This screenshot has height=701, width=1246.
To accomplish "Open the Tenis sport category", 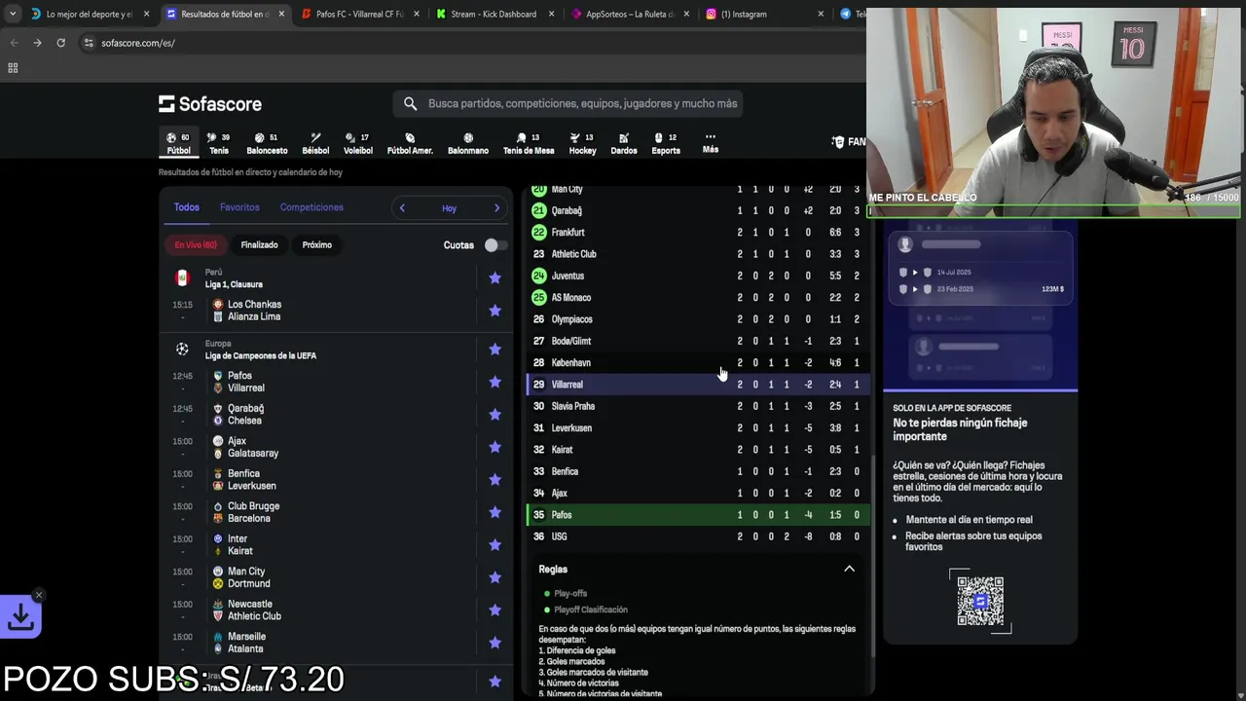I will point(219,143).
